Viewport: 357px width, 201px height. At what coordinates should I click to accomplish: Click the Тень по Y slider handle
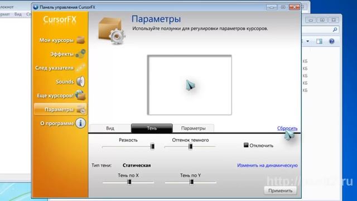[191, 182]
